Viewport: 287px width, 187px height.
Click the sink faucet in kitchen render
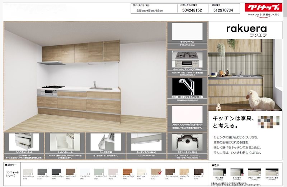point(95,84)
